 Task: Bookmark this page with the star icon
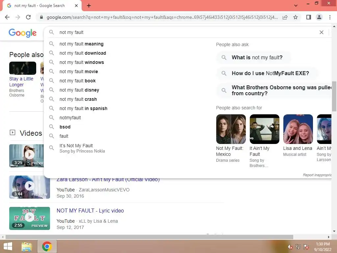point(296,17)
